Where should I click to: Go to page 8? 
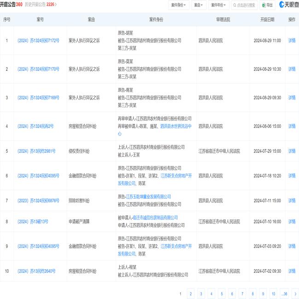[x=253, y=293]
